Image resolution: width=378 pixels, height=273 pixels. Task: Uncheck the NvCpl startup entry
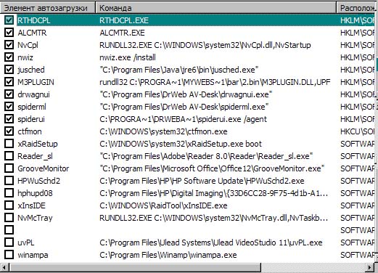[9, 45]
